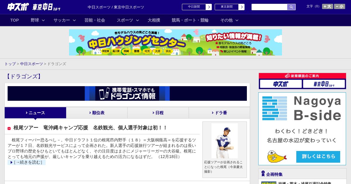This screenshot has width=351, height=184.
Task: Click arrow beside 東京新聞 button
Action: [242, 7]
